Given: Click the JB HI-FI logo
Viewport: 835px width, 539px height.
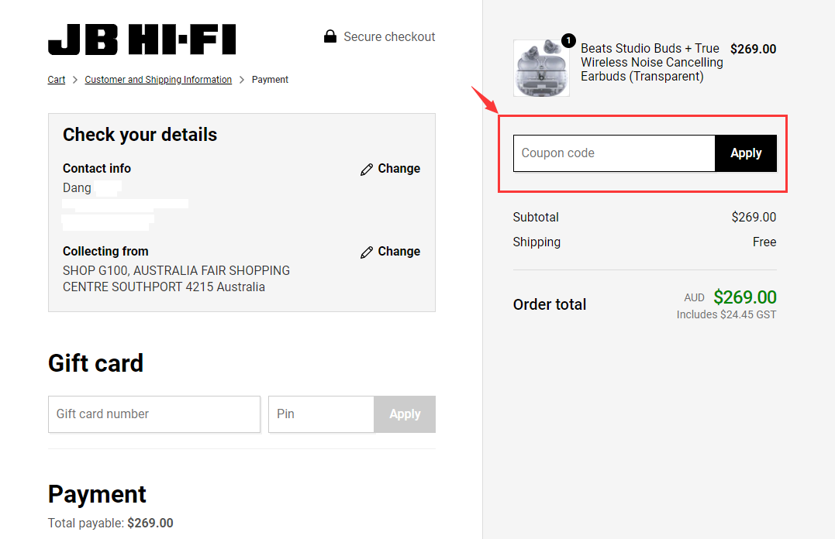Looking at the screenshot, I should tap(142, 39).
